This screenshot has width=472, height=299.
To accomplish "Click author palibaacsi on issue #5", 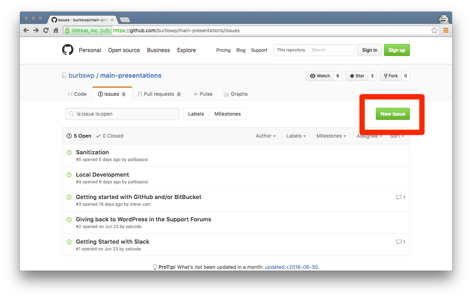I will [138, 160].
